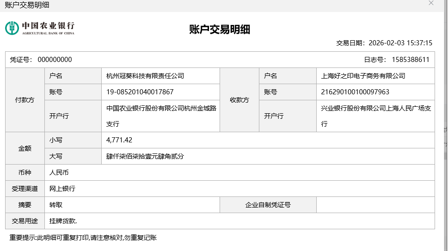Click payee bank 兴业银行上海人民广场支行 cell
This screenshot has height=251, width=448.
click(x=375, y=116)
